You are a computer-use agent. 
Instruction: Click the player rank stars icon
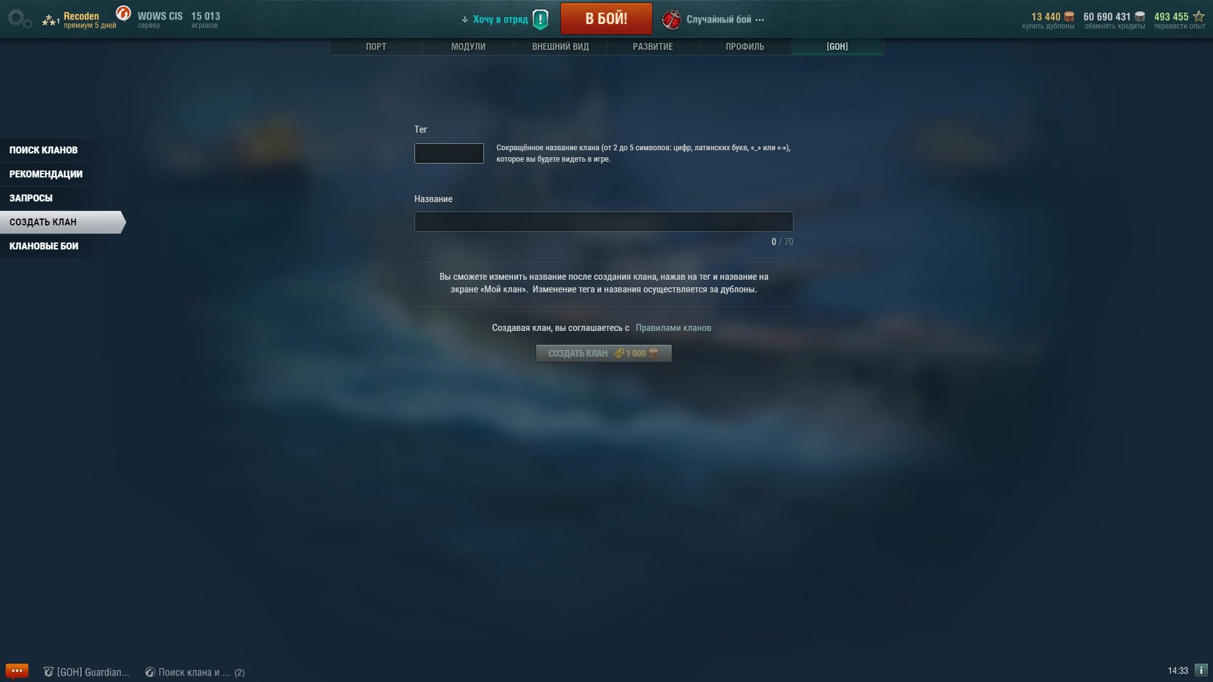tap(51, 21)
